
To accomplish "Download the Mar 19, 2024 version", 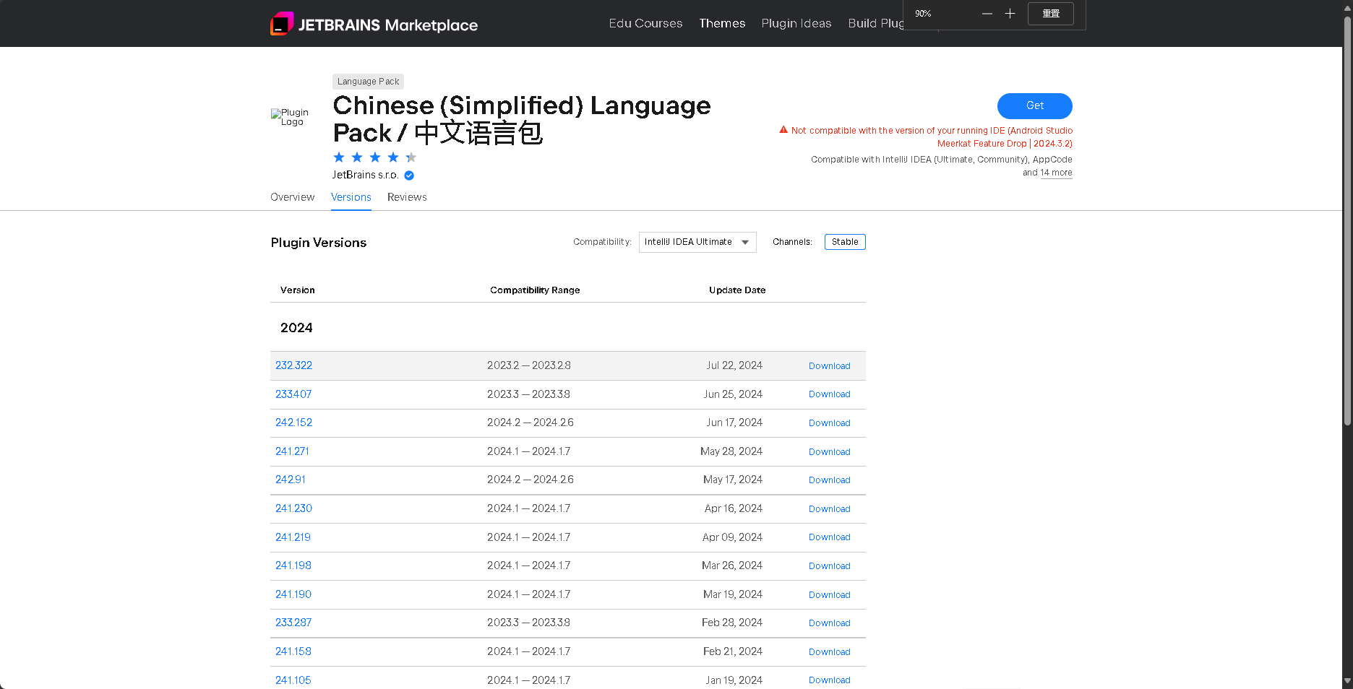I will (829, 595).
